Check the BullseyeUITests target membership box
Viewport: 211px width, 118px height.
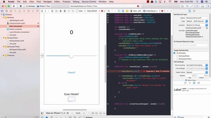174,59
